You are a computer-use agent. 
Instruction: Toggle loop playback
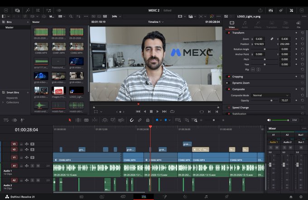coord(172,111)
